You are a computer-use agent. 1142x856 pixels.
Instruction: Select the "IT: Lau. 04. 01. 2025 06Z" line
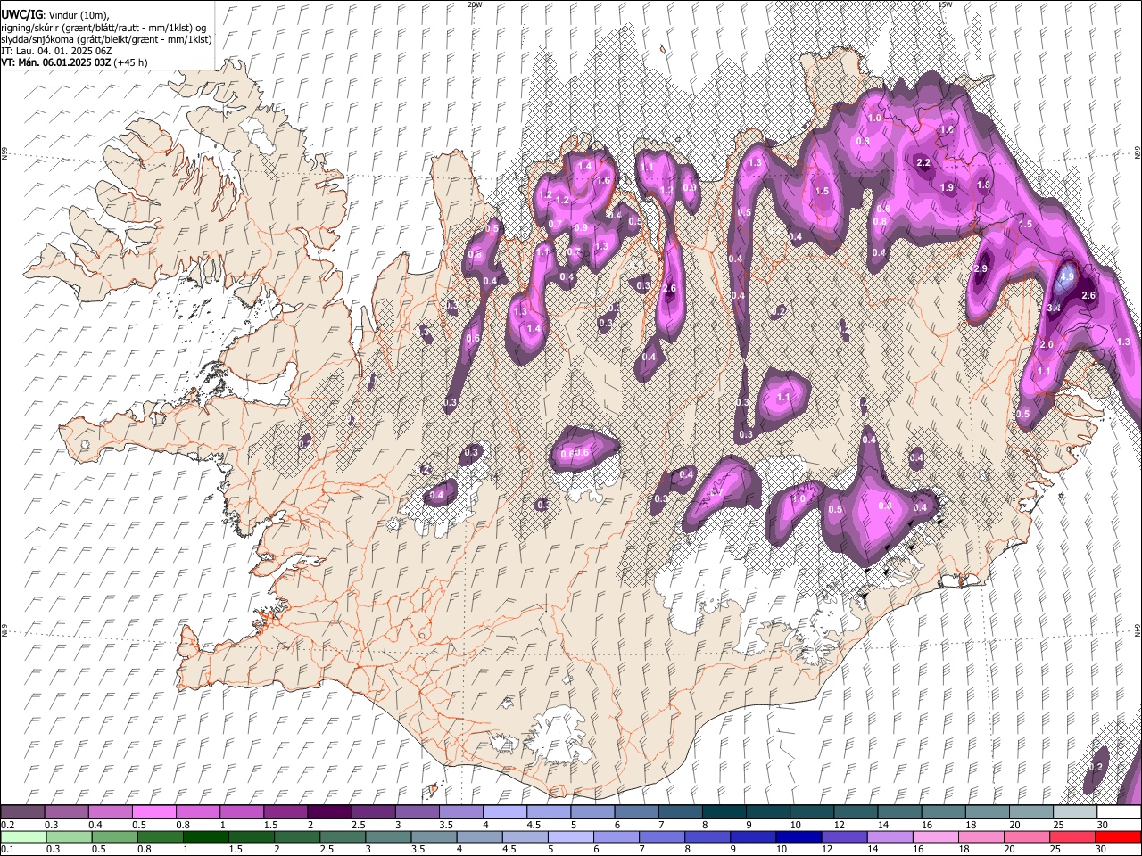[x=56, y=51]
